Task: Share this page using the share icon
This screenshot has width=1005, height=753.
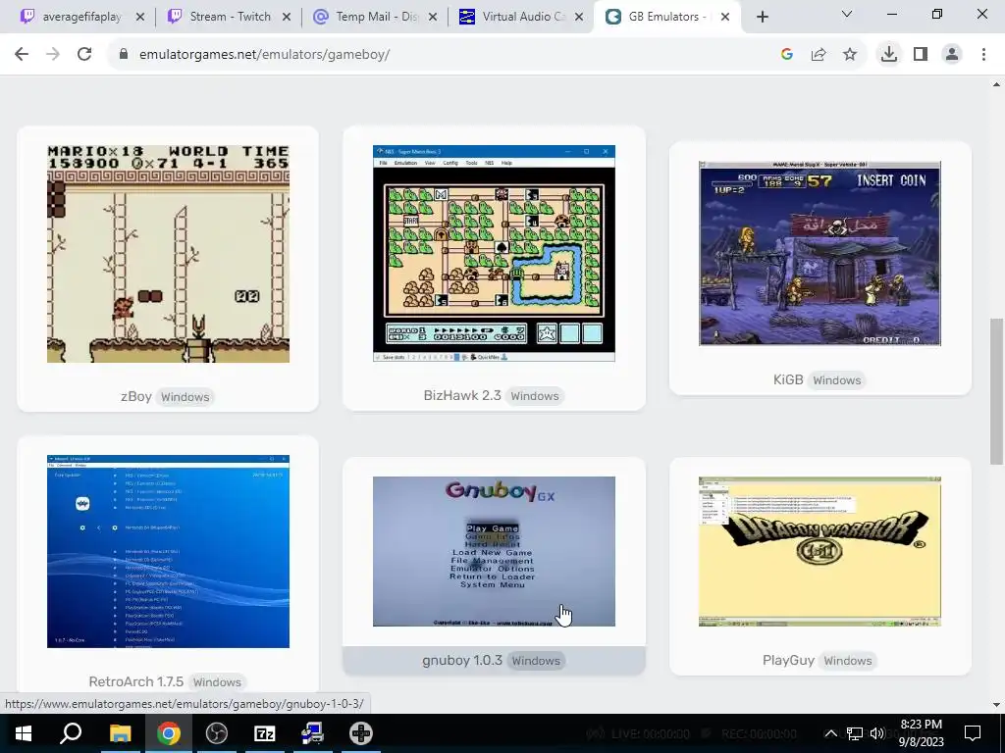Action: pos(819,55)
